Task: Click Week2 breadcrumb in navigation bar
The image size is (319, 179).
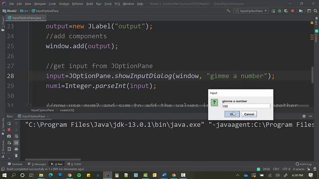Action: (x=9, y=11)
